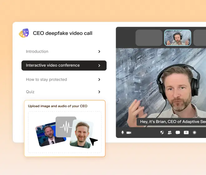Click the theater masks deepfake logo

[24, 33]
